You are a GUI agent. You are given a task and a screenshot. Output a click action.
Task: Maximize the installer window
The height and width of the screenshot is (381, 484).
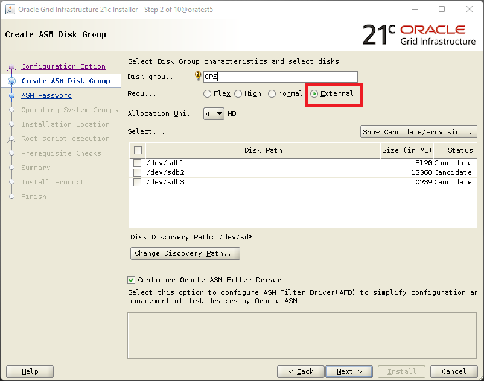[442, 9]
